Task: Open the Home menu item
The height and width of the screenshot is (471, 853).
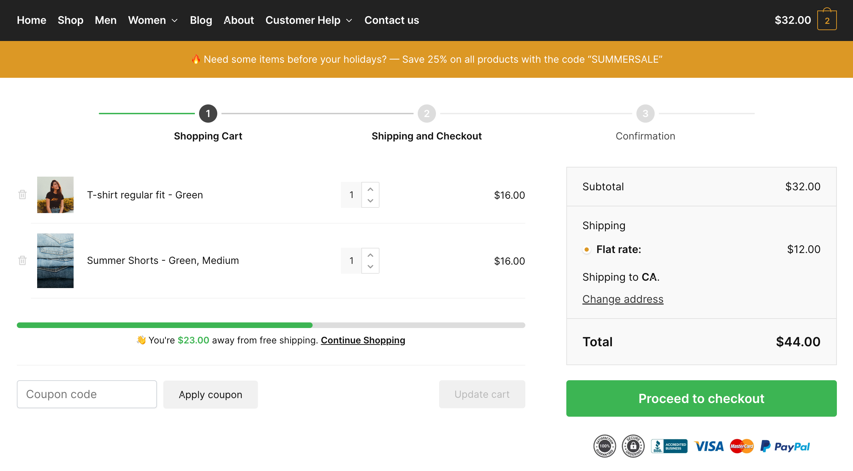Action: click(31, 20)
